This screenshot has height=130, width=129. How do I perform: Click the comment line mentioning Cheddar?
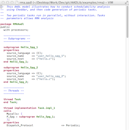[49, 10]
